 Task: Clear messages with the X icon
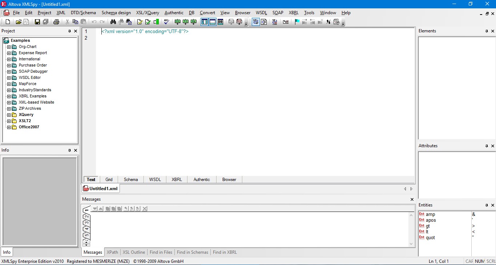[x=145, y=209]
